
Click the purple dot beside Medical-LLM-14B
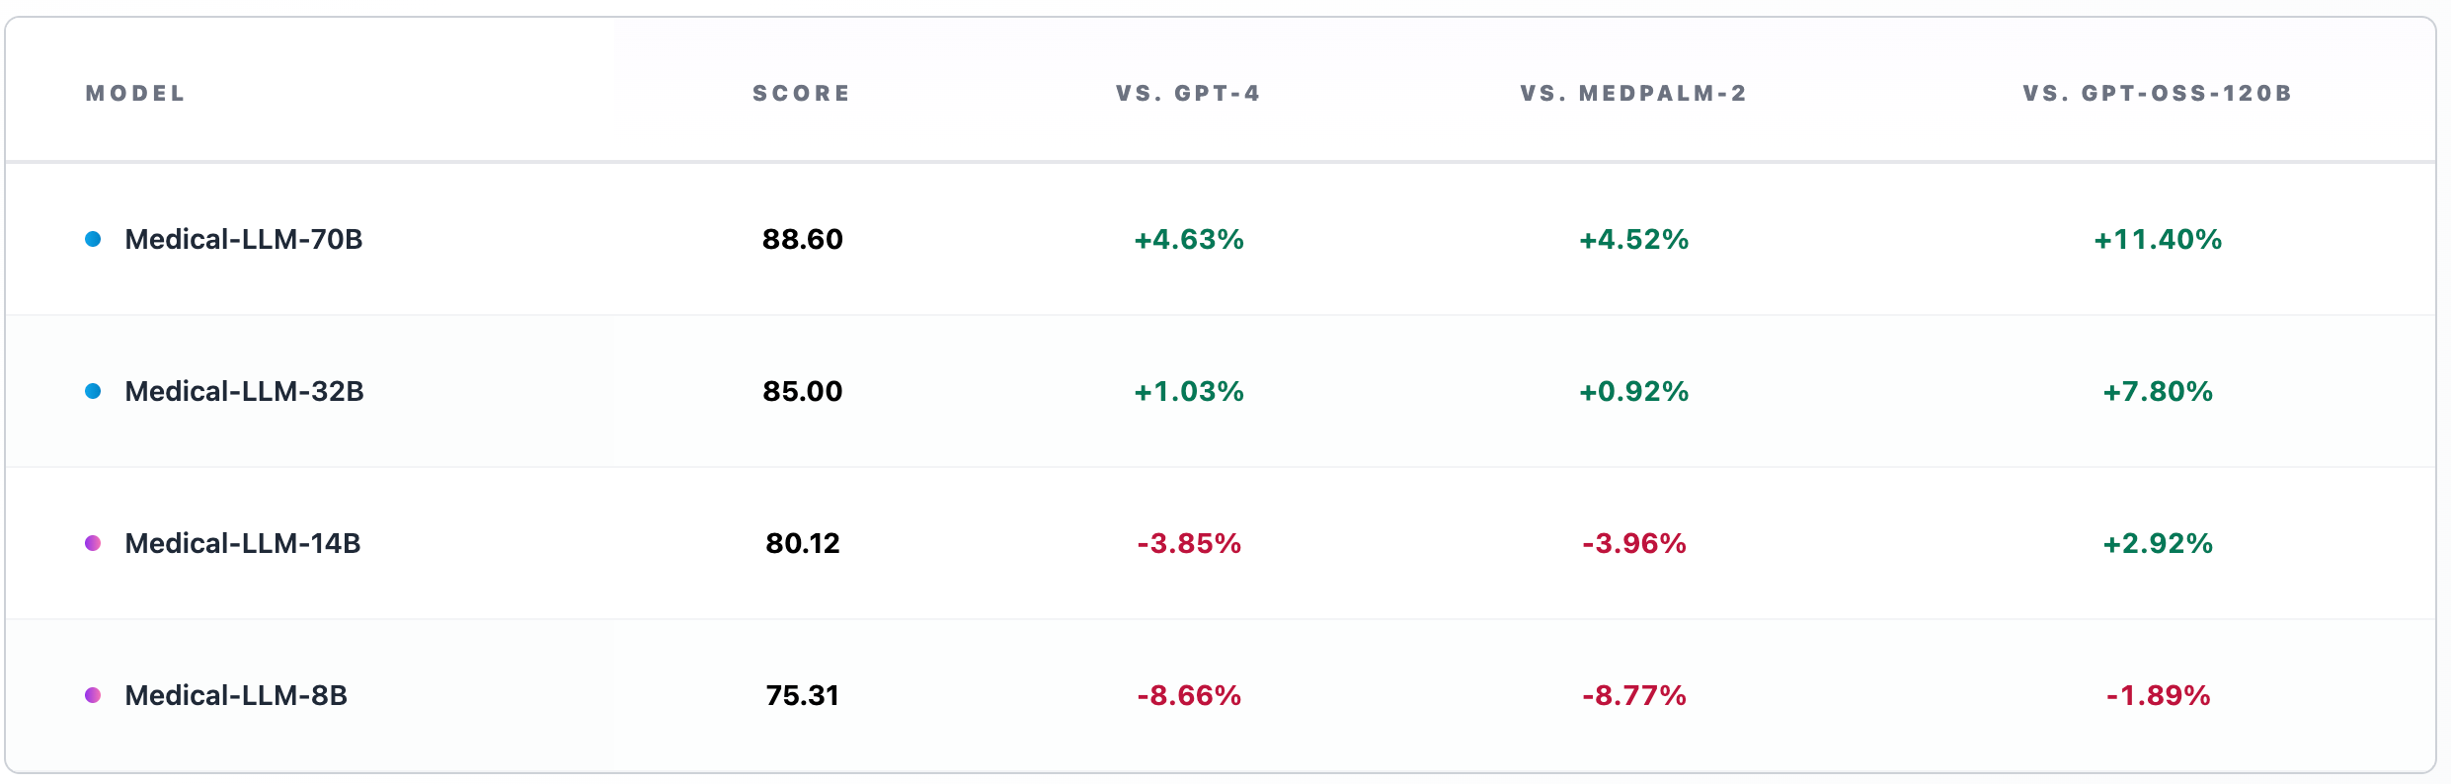point(93,543)
